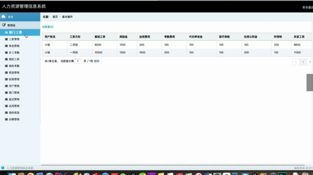Click the 安全退出 logout link
Screen dimensions: 313x175
pos(307,7)
